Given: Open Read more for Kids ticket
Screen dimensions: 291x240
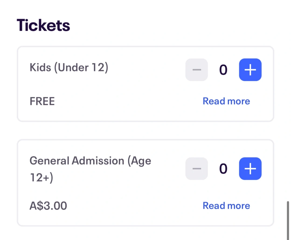Looking at the screenshot, I should (226, 101).
